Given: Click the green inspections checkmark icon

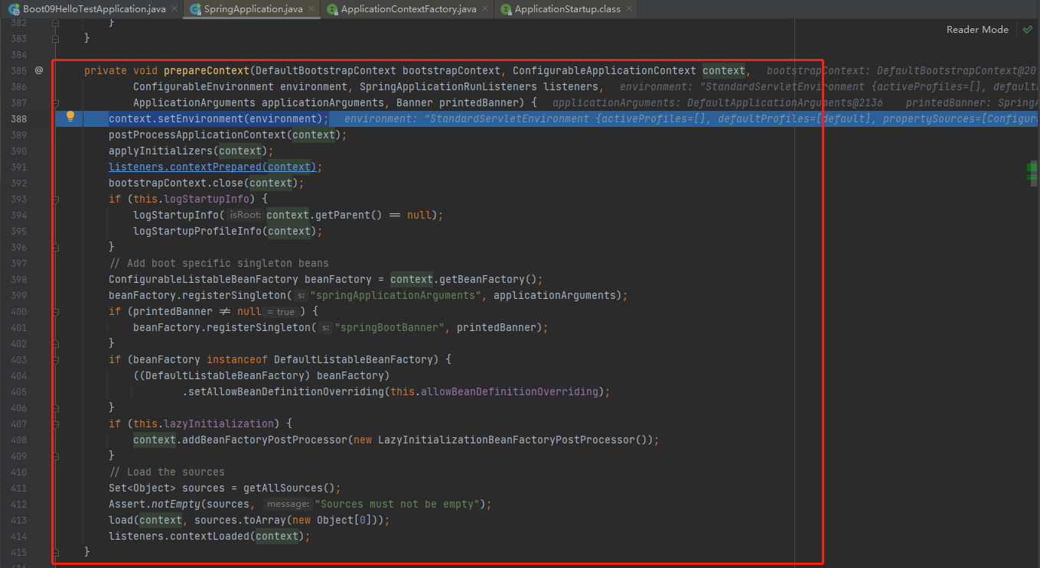Looking at the screenshot, I should tap(1026, 30).
